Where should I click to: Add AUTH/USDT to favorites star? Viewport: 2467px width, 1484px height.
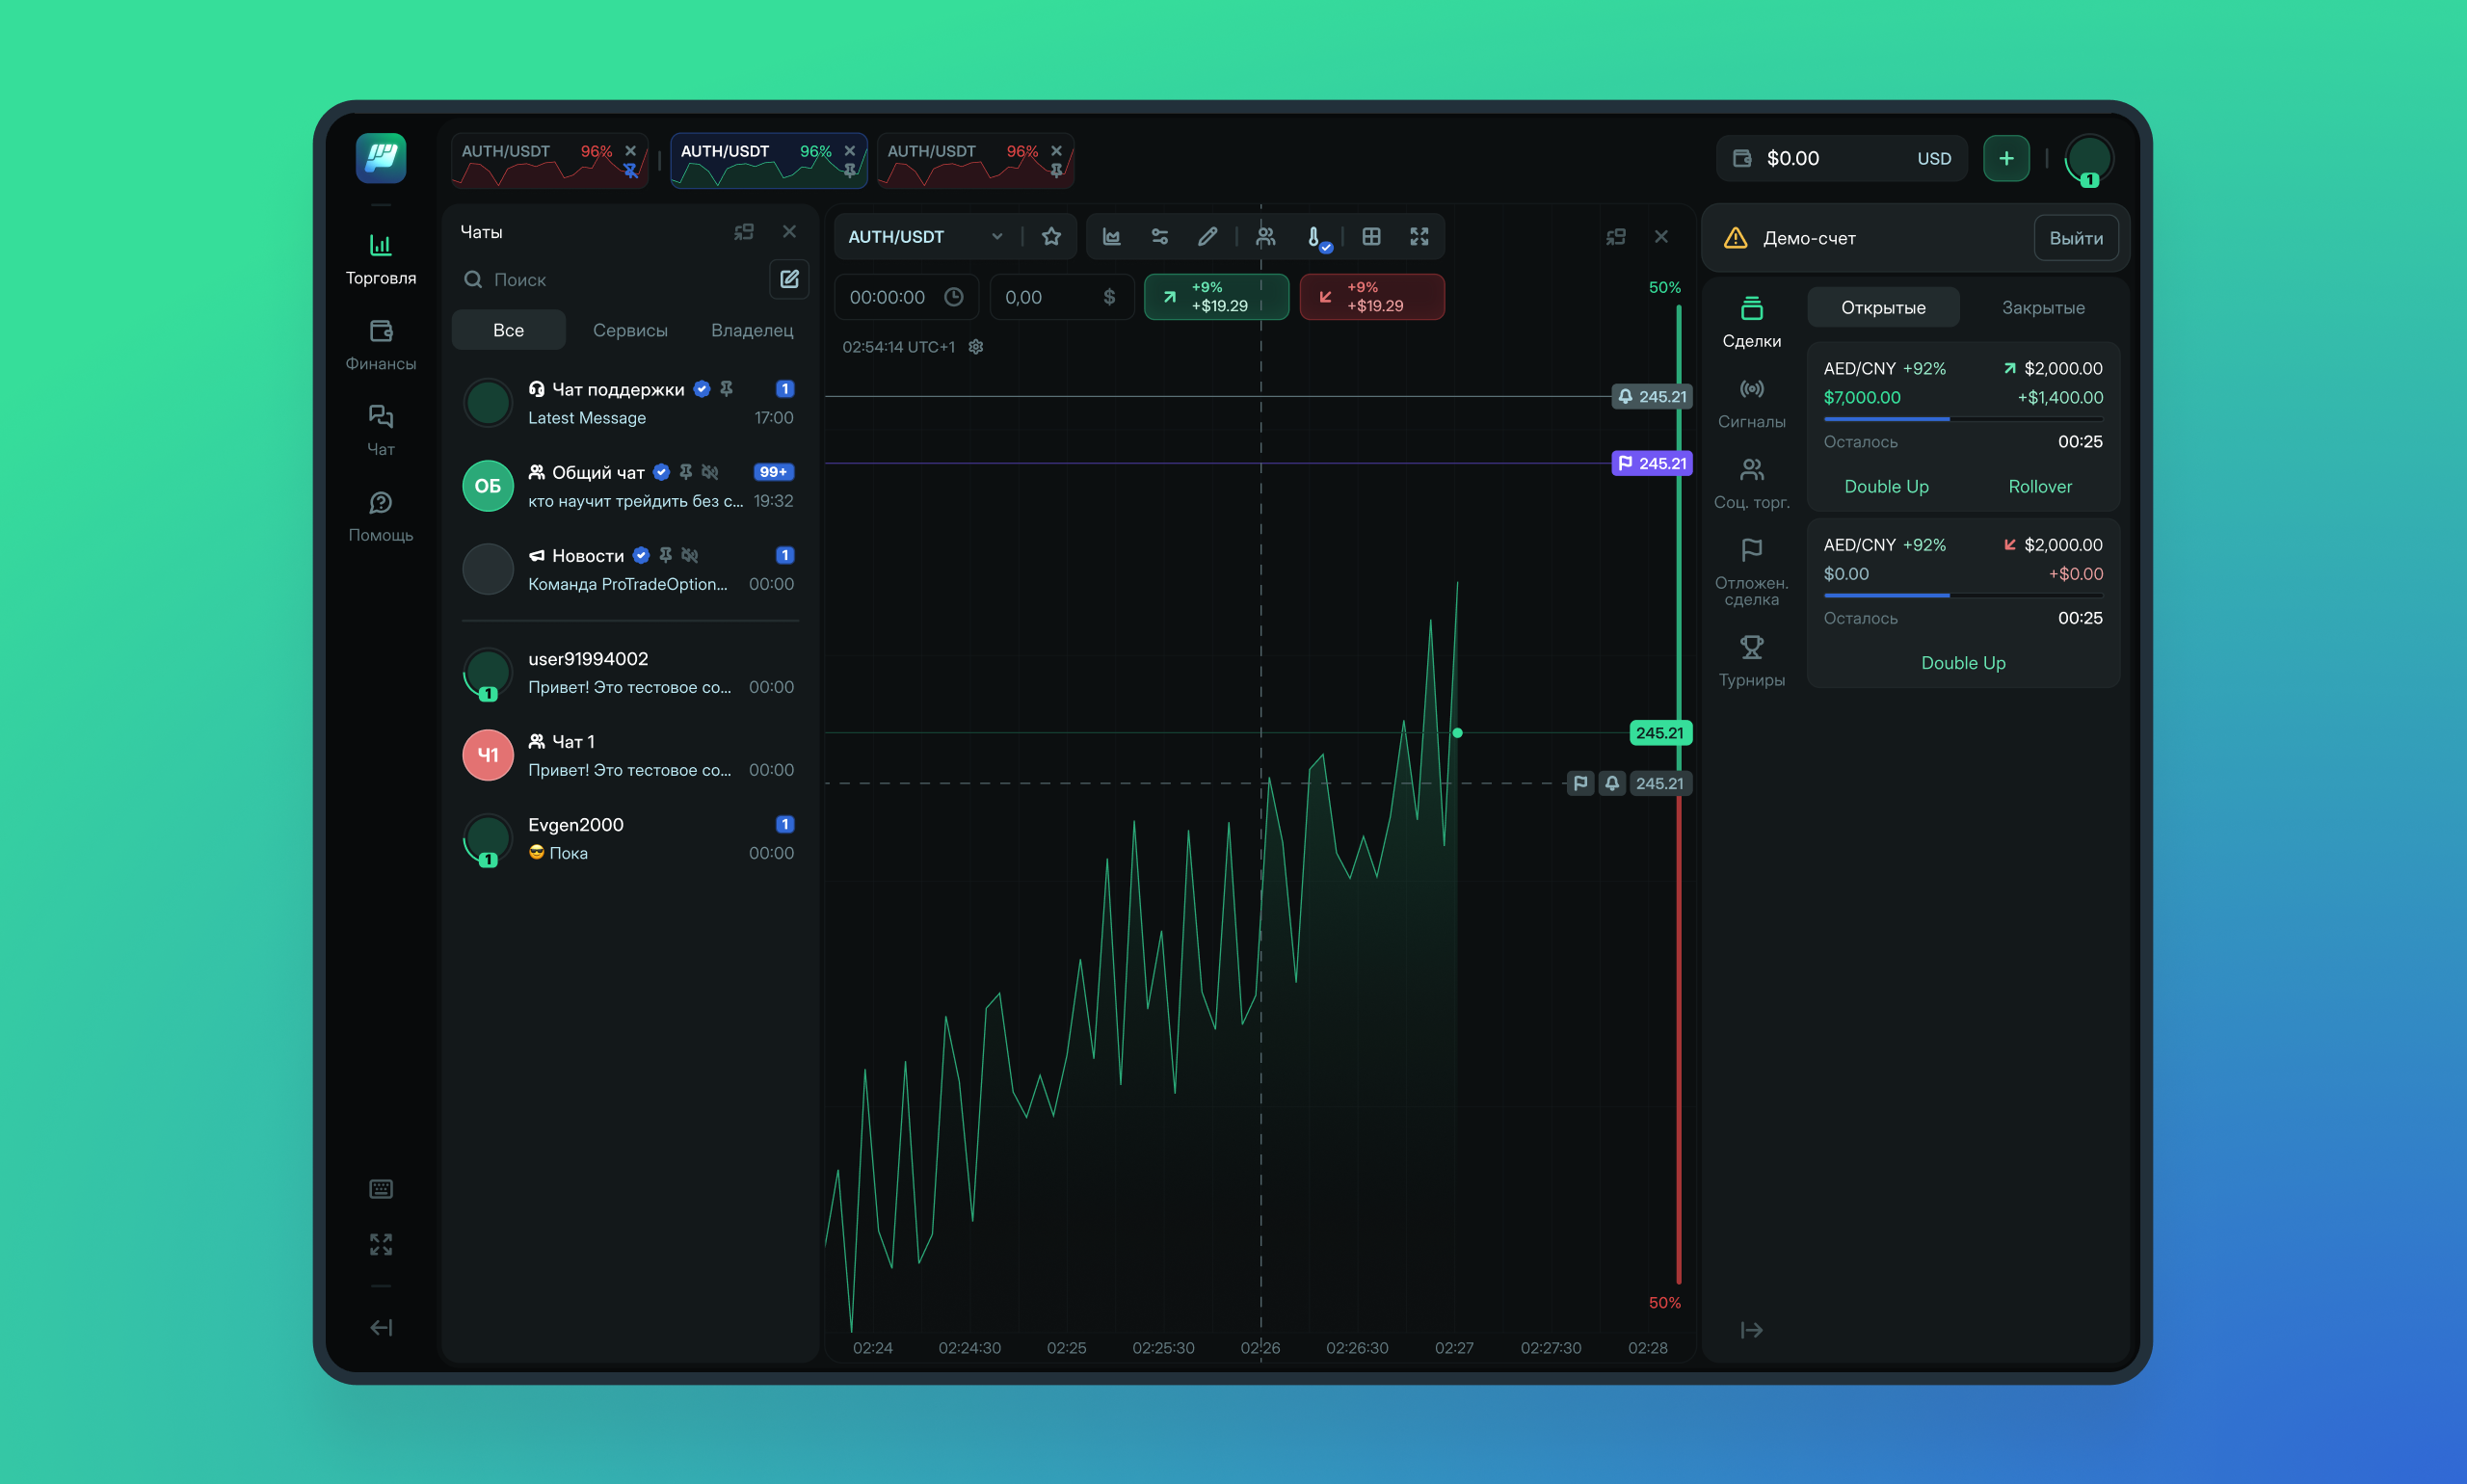(1051, 237)
